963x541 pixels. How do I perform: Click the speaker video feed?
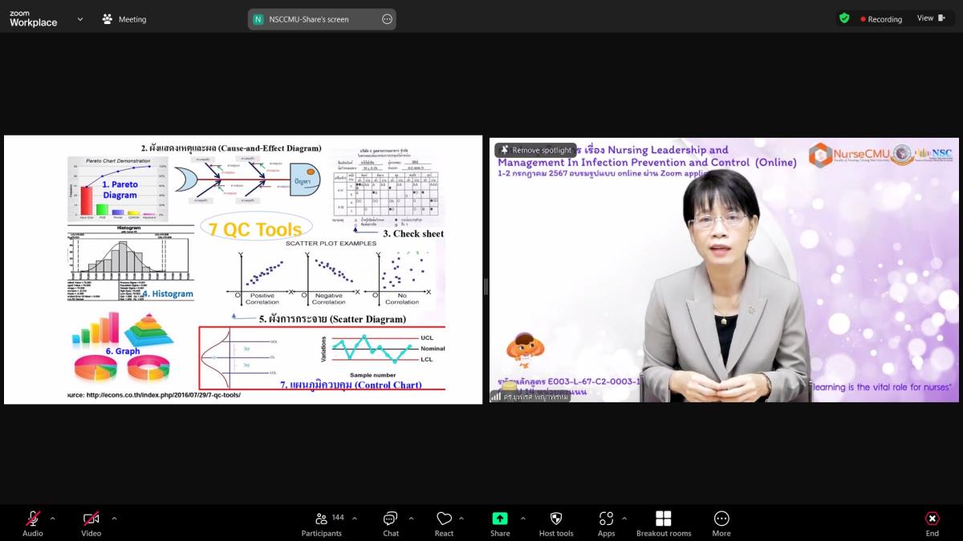(724, 270)
